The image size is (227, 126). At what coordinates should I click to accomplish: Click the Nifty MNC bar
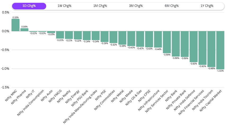[15, 25]
